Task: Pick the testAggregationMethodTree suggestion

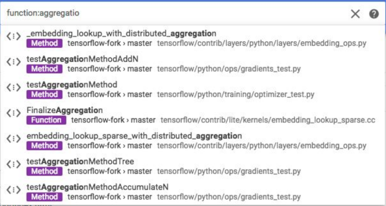Action: point(80,162)
